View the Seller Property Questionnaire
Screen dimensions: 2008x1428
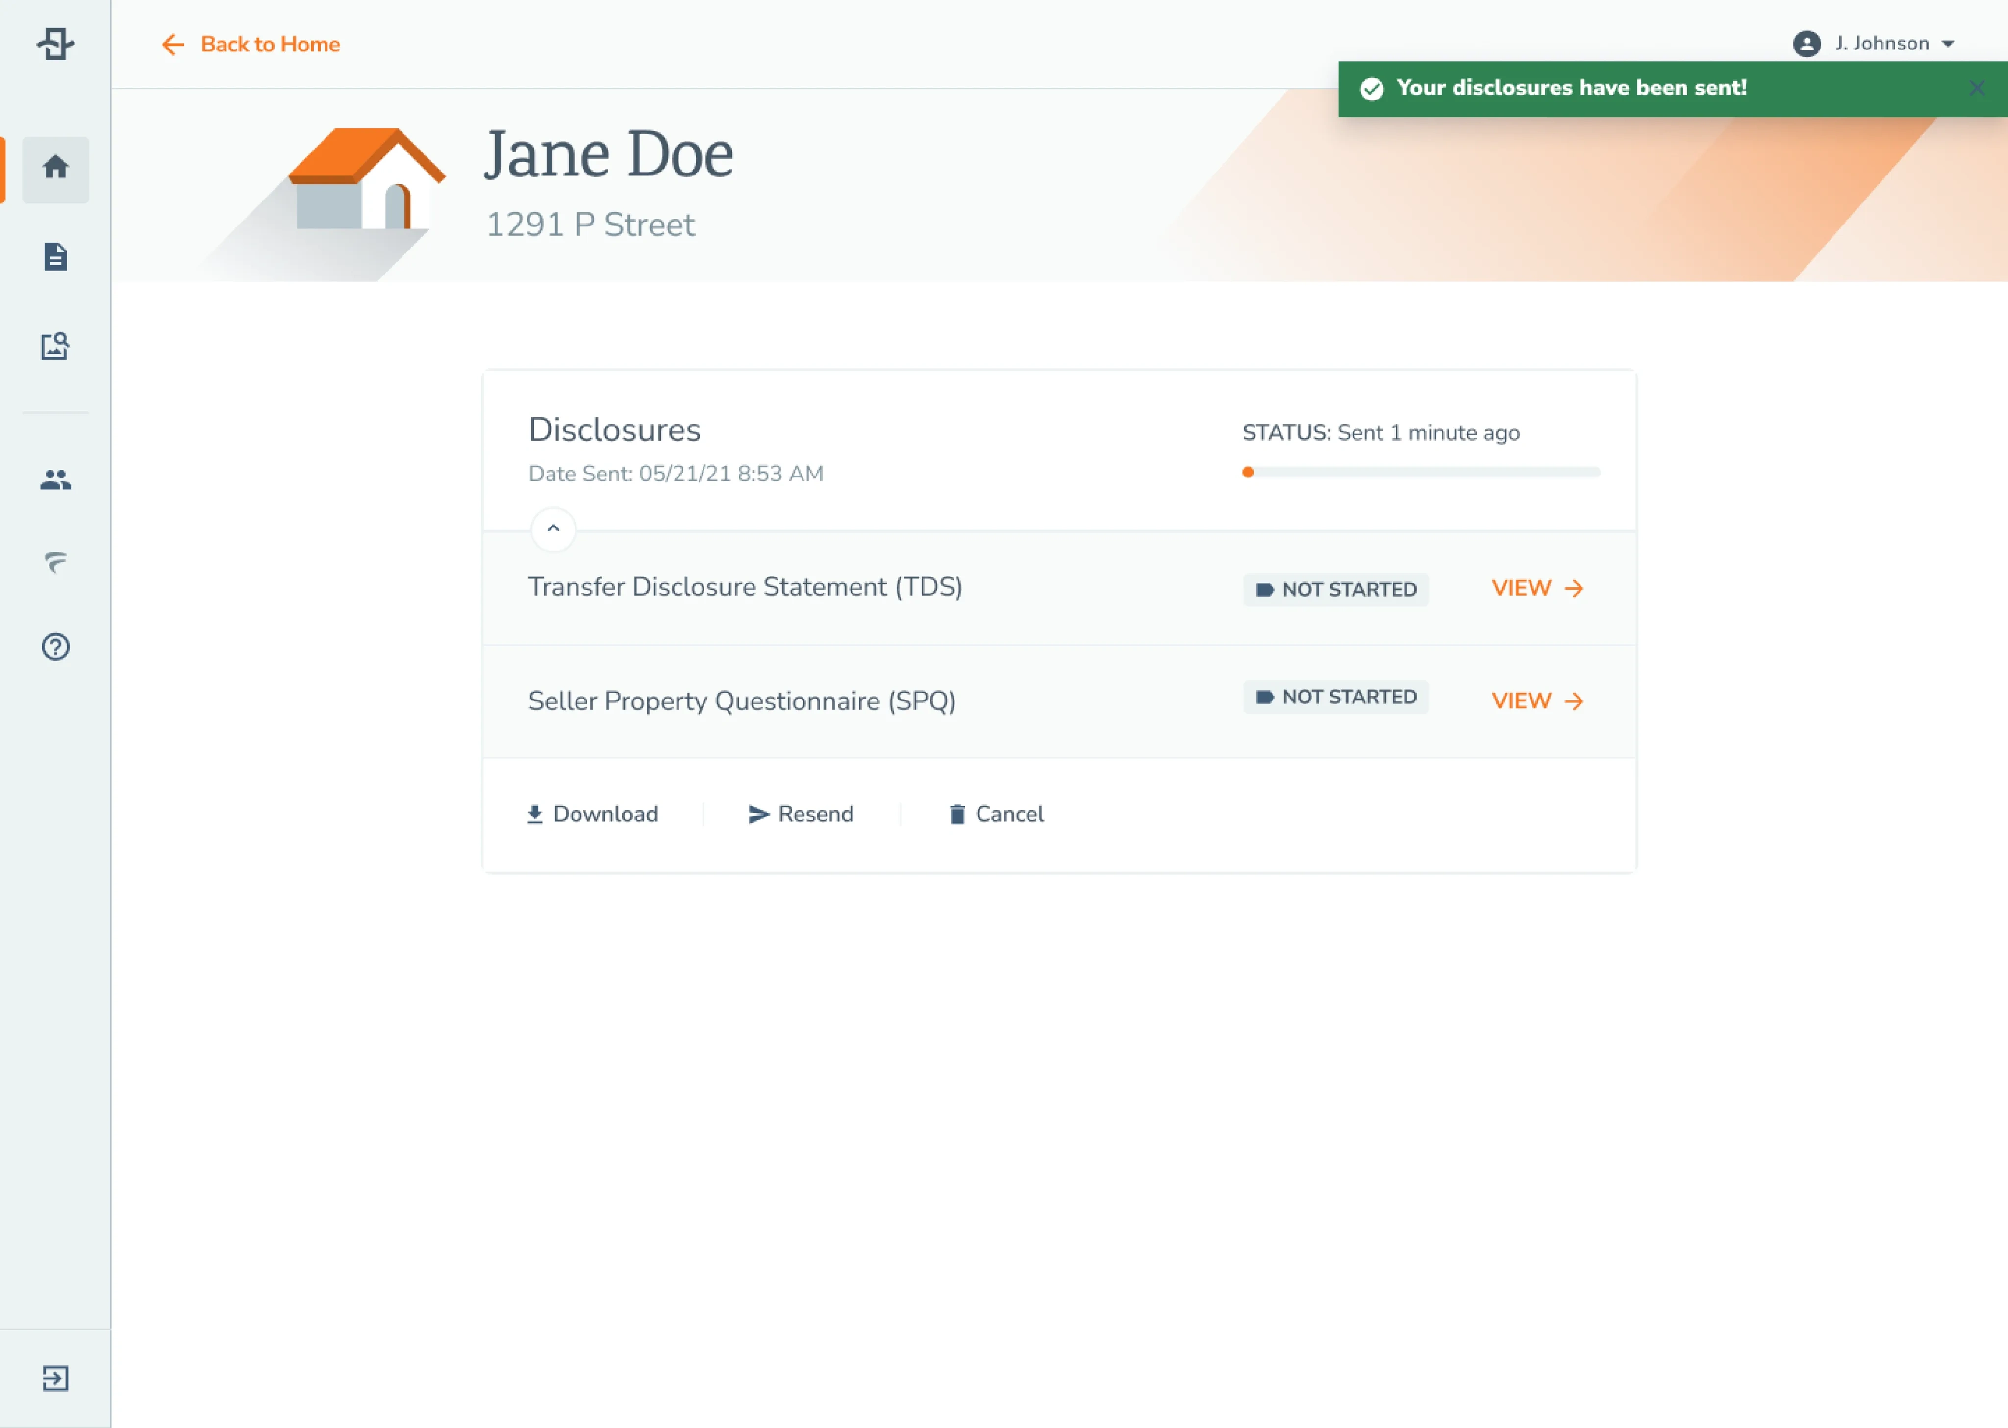point(1538,701)
